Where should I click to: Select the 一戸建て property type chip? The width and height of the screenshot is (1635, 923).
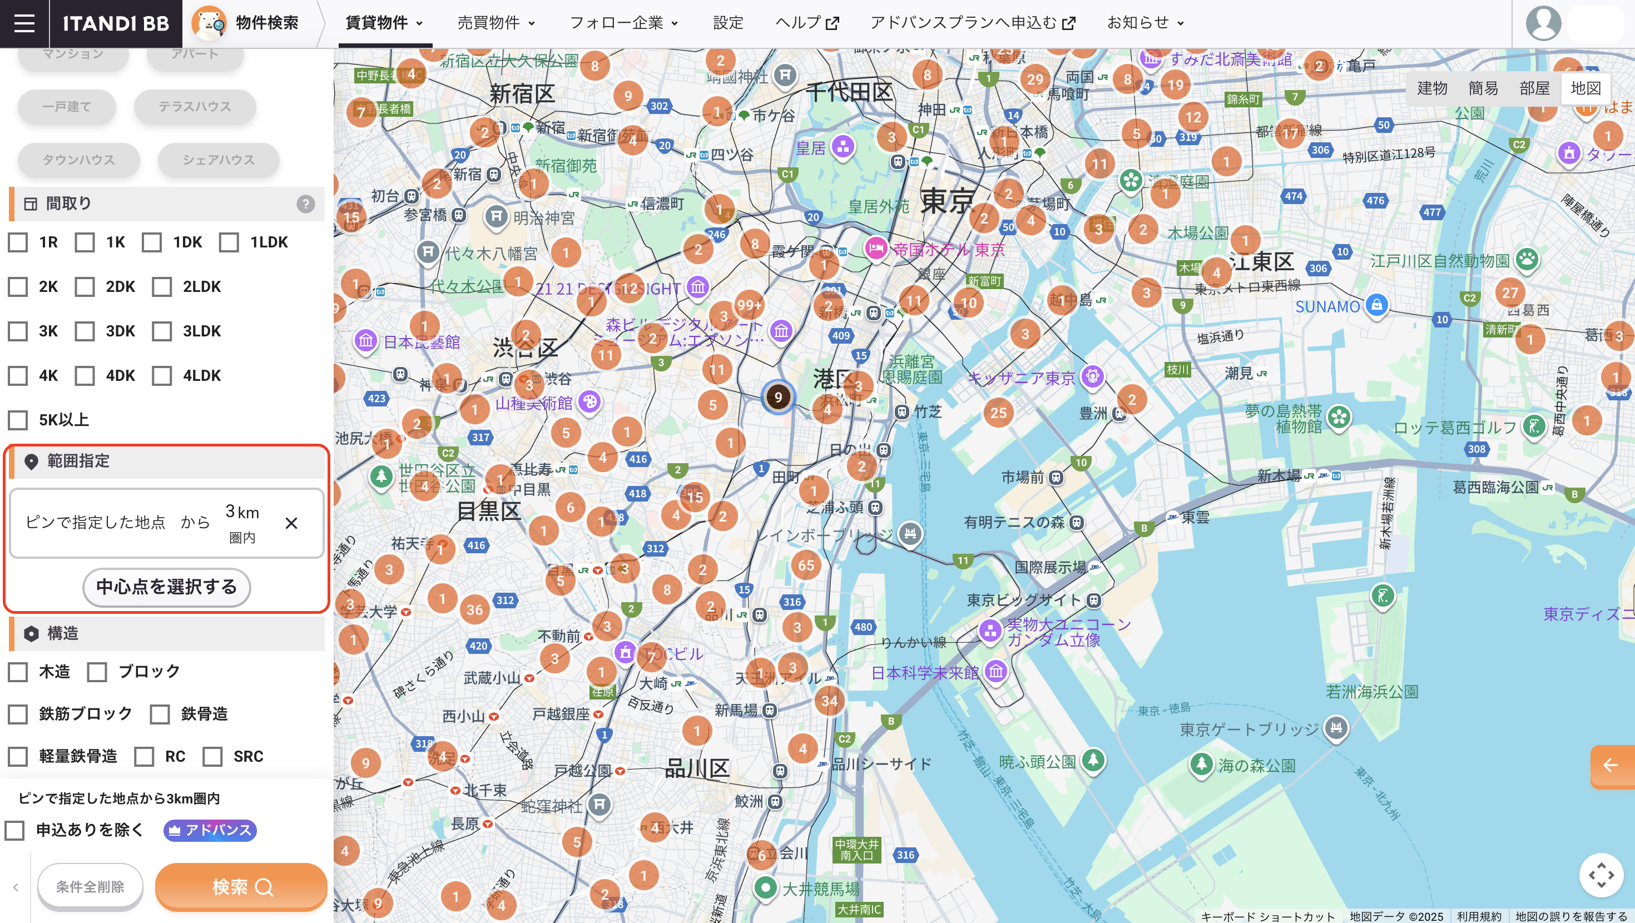pyautogui.click(x=67, y=107)
